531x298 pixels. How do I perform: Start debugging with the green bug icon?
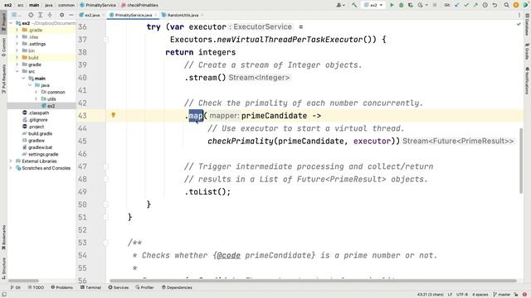point(402,5)
